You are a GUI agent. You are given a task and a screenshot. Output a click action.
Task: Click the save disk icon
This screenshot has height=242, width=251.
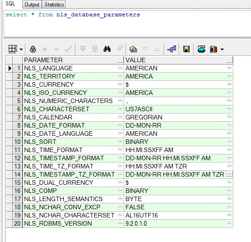[x=186, y=49]
